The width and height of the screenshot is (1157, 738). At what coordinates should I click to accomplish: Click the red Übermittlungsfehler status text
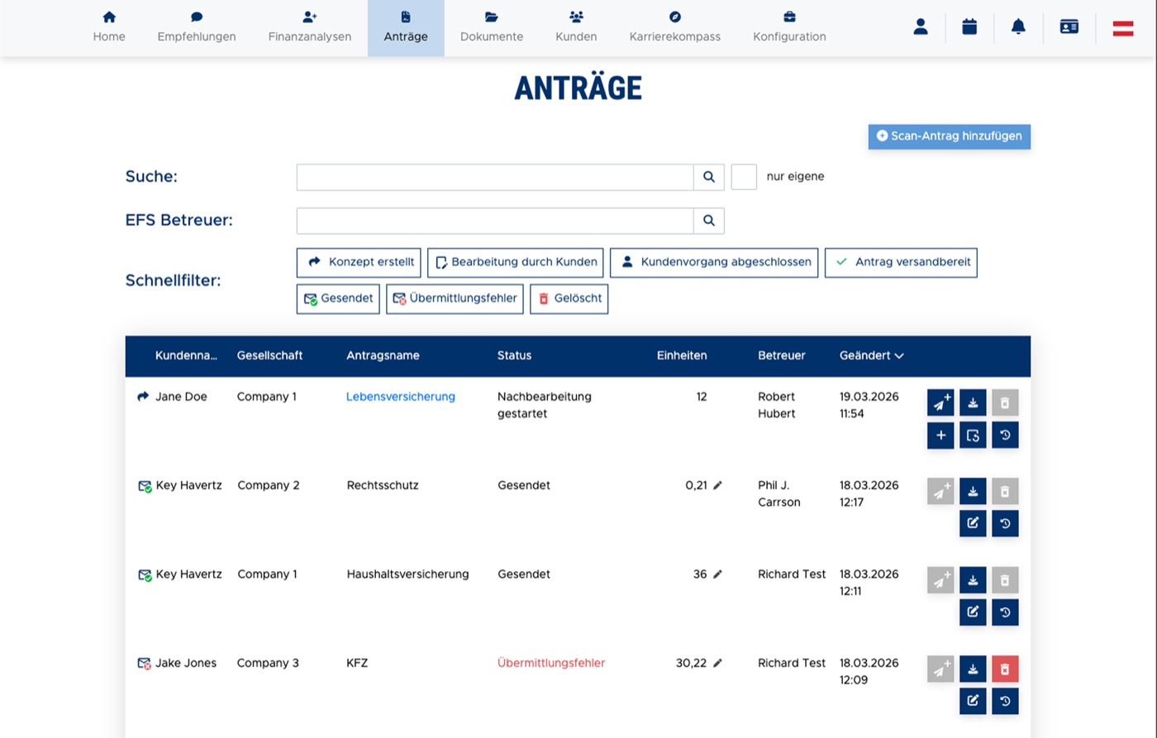tap(551, 663)
